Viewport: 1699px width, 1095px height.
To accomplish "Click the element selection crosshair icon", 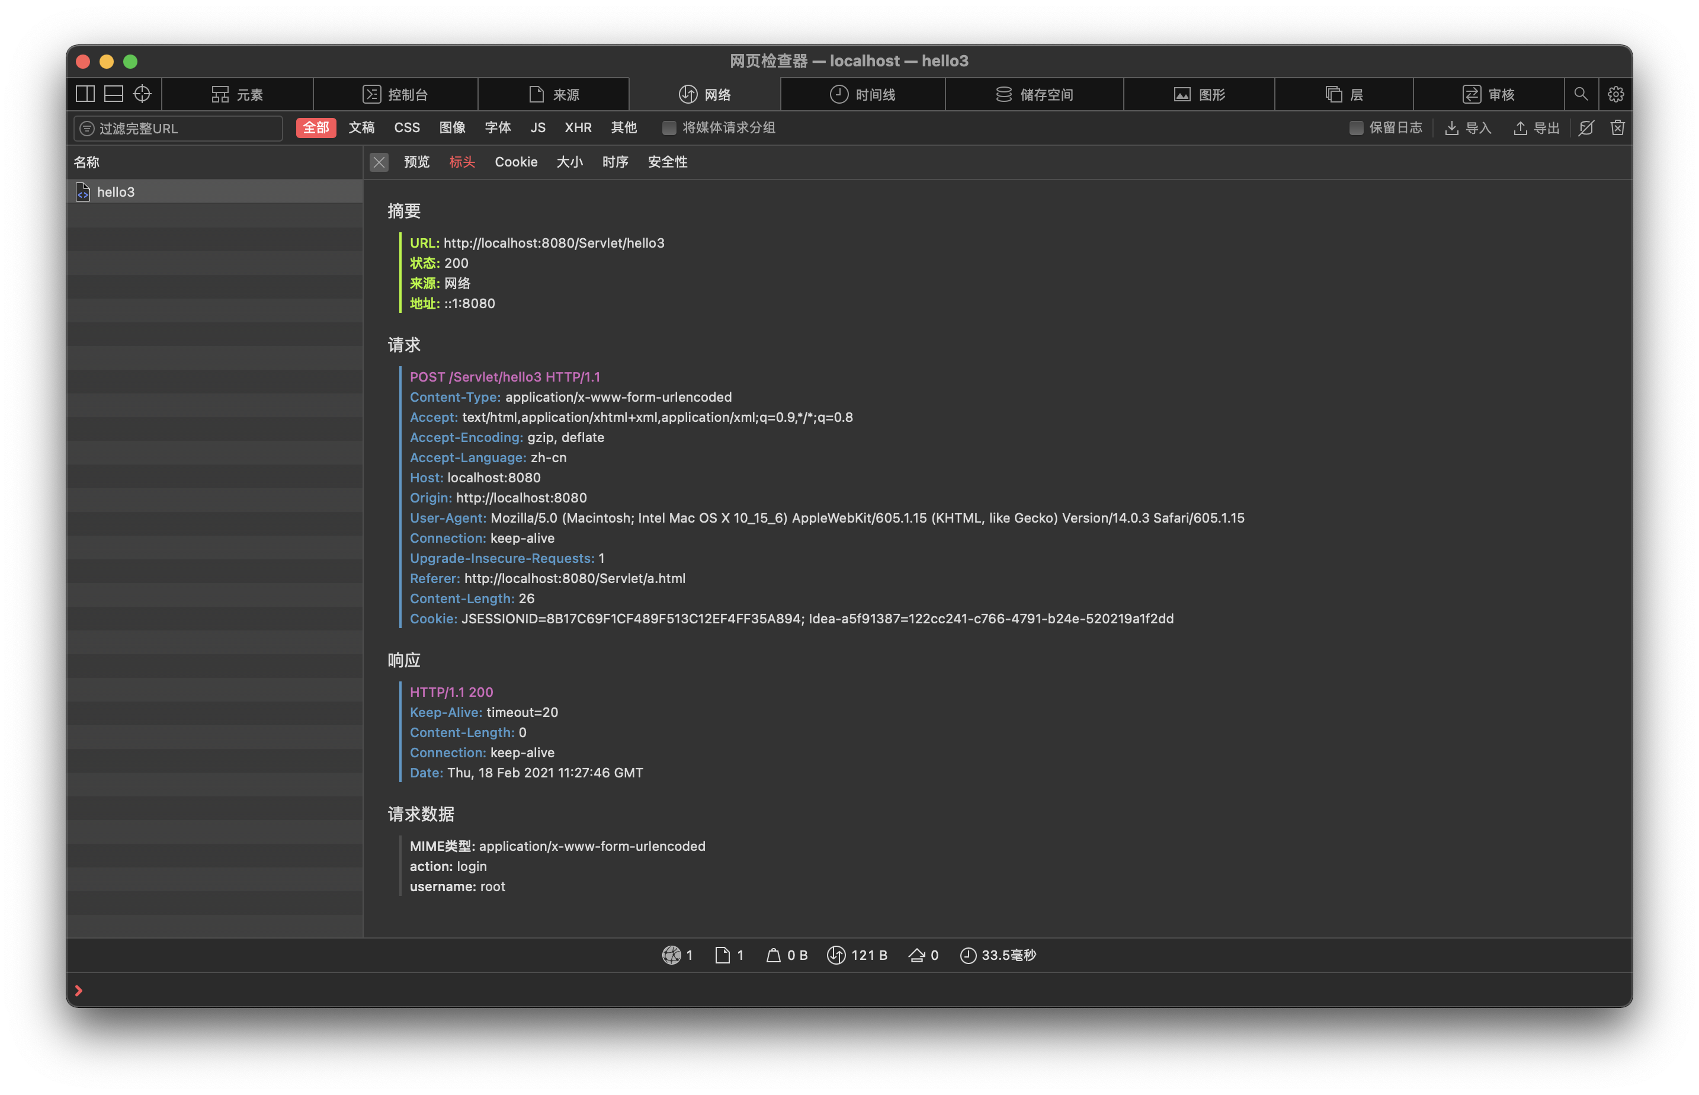I will point(142,94).
